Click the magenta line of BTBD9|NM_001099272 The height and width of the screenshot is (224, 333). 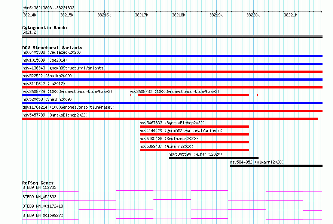pyautogui.click(x=172, y=219)
